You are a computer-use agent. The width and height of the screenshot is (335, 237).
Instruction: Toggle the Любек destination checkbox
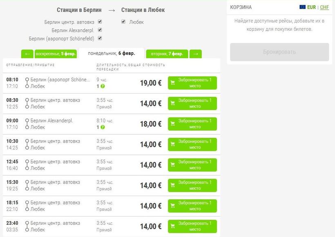point(123,22)
